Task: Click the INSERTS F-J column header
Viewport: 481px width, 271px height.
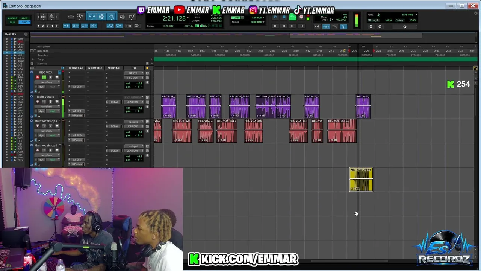Action: (95, 68)
